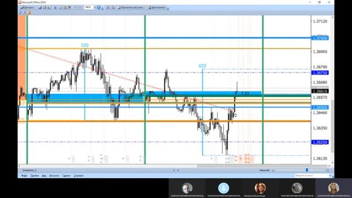Click the Paste clipboard icon

pos(65,7)
